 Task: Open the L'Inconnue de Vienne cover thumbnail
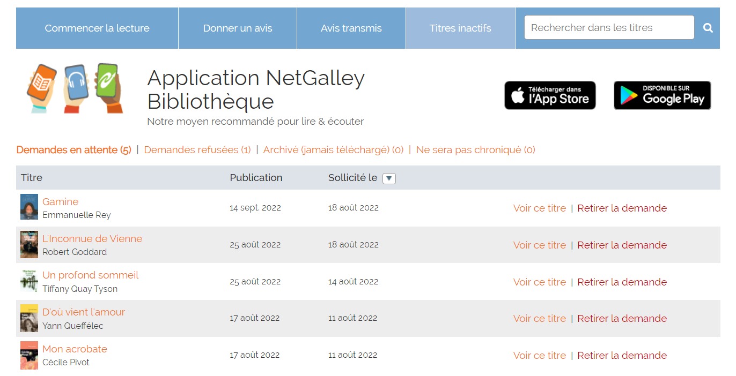click(29, 244)
